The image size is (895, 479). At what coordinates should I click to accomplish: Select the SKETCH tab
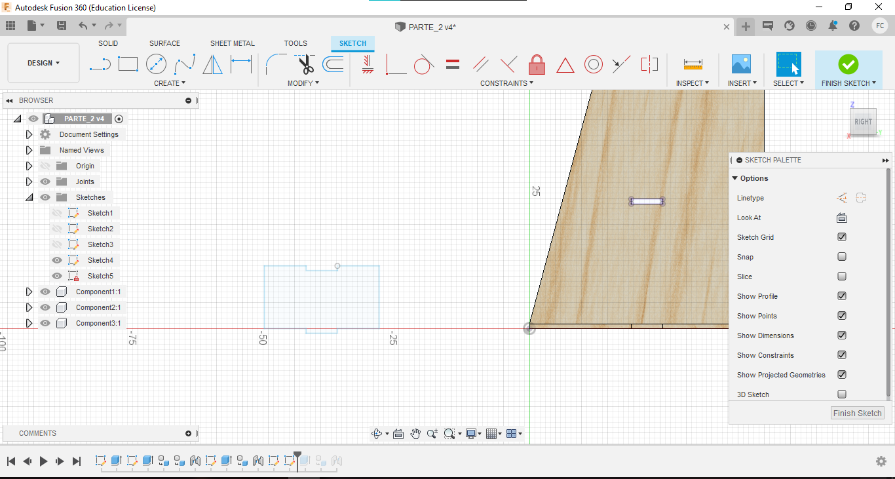(352, 43)
